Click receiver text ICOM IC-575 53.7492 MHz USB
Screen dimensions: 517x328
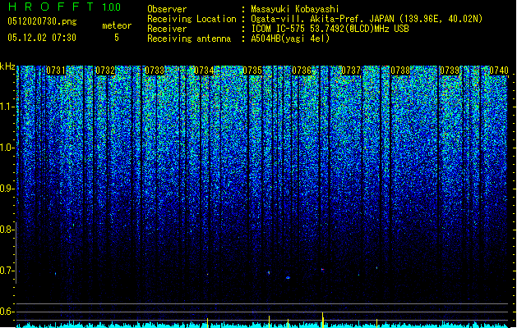click(x=330, y=29)
